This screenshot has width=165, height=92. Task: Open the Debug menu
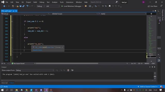coord(42,2)
